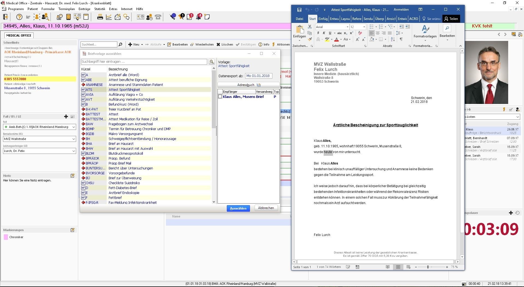Toggle bold (F) formatting in Word

tap(318, 33)
